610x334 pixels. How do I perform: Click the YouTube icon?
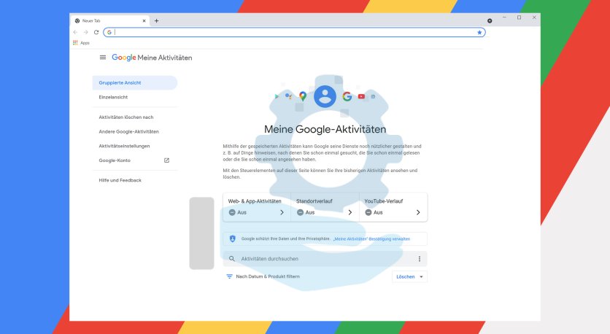[x=361, y=96]
